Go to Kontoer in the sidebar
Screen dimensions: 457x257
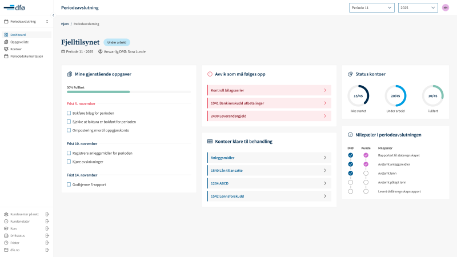pyautogui.click(x=26, y=49)
